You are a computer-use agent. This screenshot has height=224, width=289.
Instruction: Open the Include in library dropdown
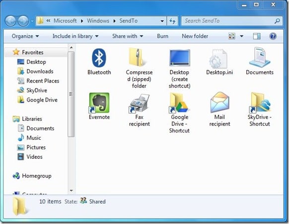pos(75,36)
